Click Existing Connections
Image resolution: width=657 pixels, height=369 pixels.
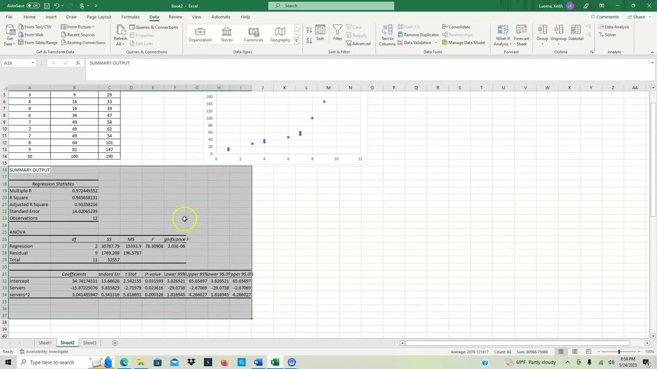83,43
